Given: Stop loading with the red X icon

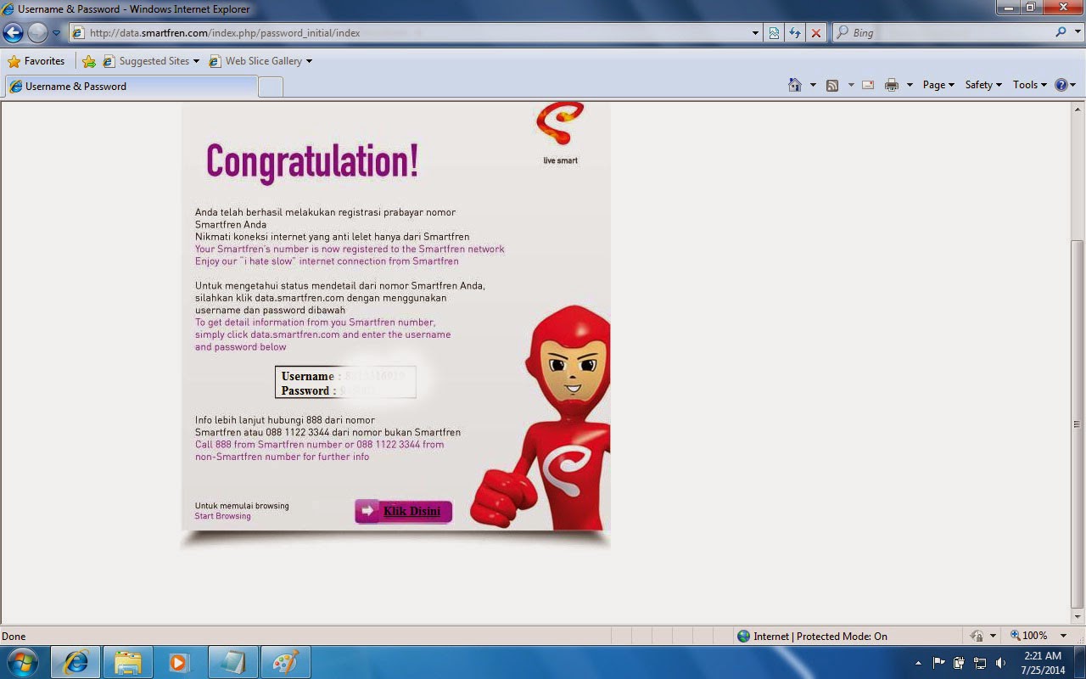Looking at the screenshot, I should coord(816,33).
